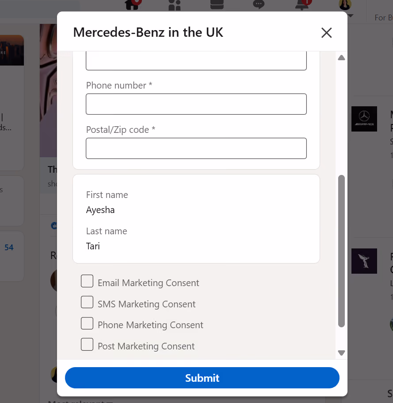Close the Mercedes-Benz in the UK dialog
This screenshot has width=393, height=403.
(326, 33)
